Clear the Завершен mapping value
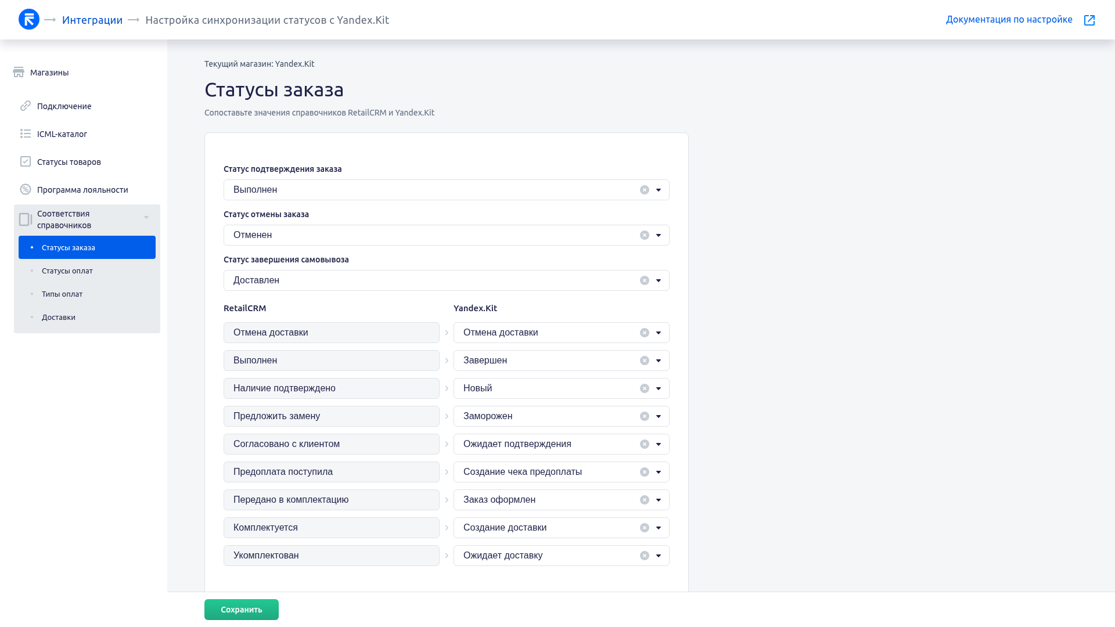 click(x=645, y=361)
